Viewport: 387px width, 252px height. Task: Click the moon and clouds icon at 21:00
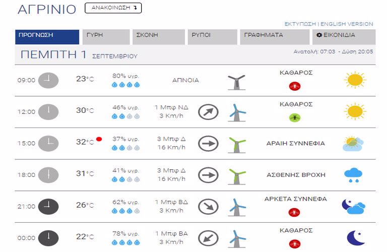[353, 207]
